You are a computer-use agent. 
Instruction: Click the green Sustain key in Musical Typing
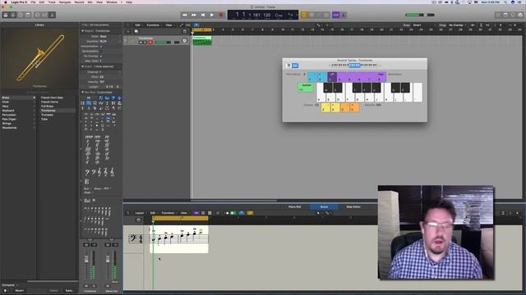[306, 88]
